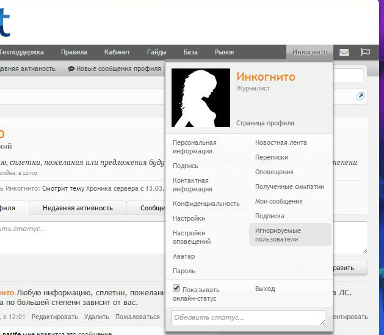This screenshot has width=384, height=335.
Task: Go to Рынок in navigation bar
Action: click(224, 53)
